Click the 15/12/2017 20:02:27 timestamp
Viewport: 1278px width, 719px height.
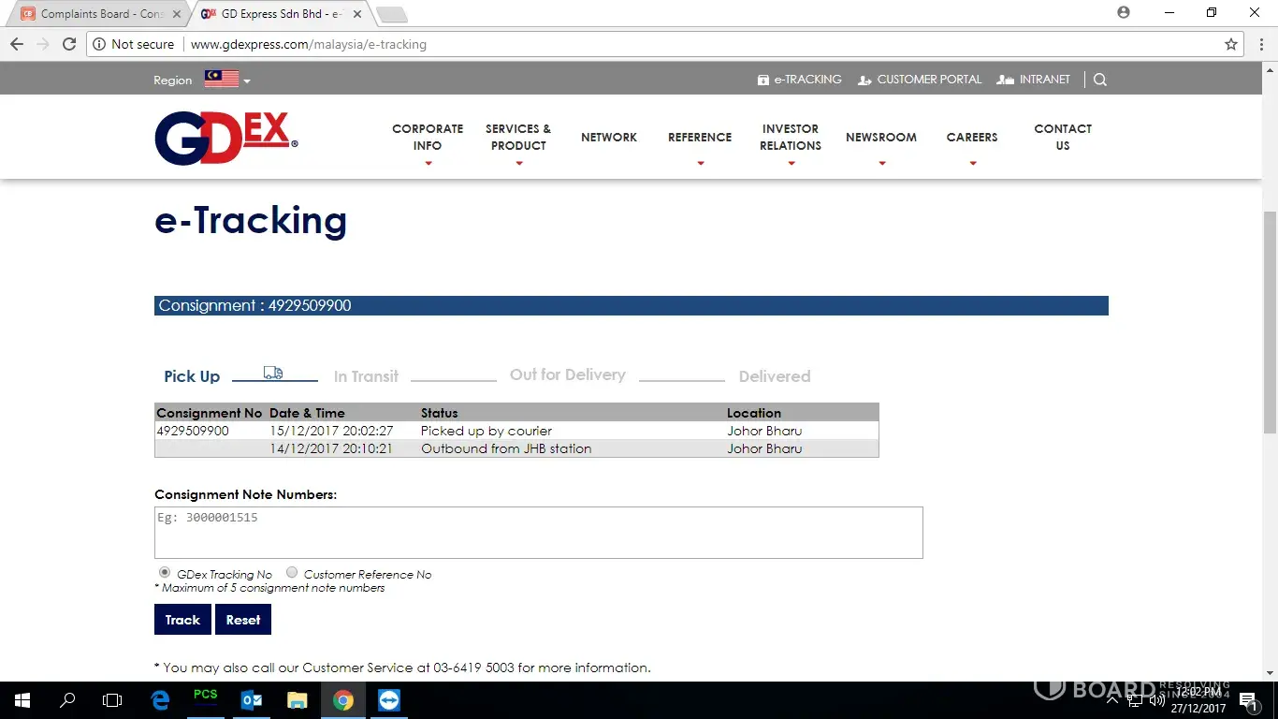pos(331,431)
